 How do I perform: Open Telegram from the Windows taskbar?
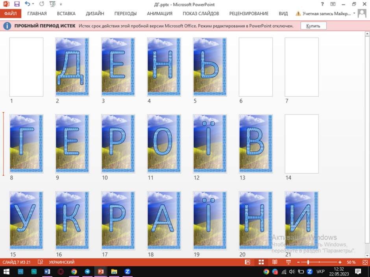tap(87, 271)
